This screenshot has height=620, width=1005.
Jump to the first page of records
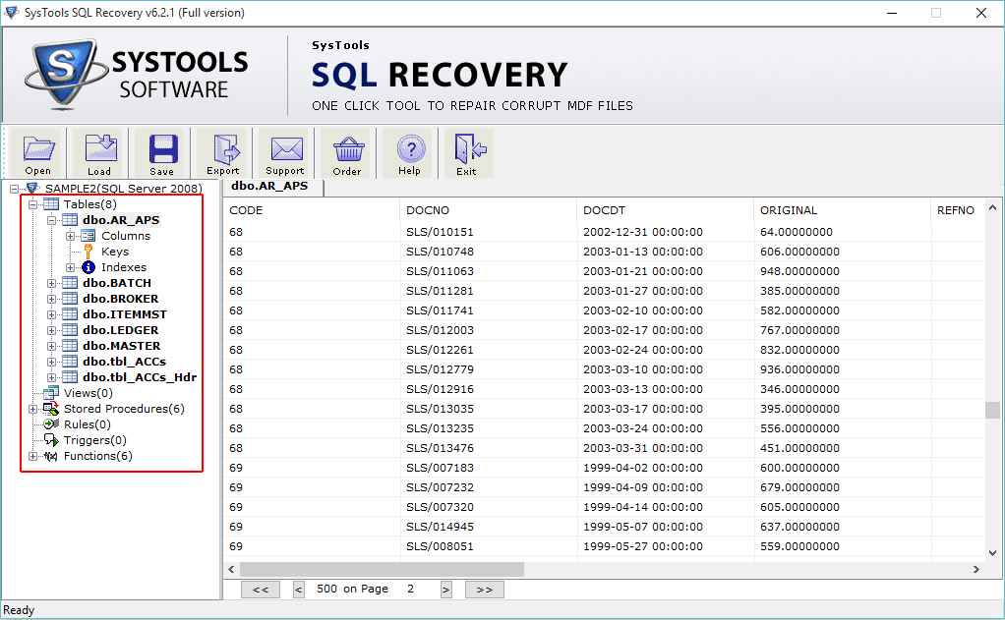[x=260, y=589]
